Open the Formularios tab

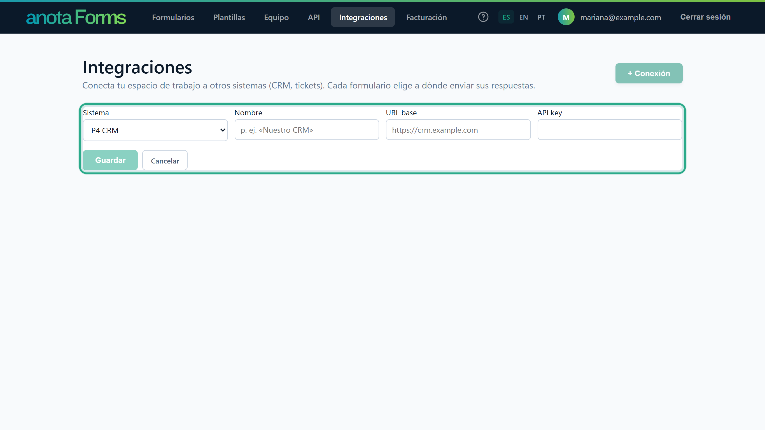pos(173,17)
